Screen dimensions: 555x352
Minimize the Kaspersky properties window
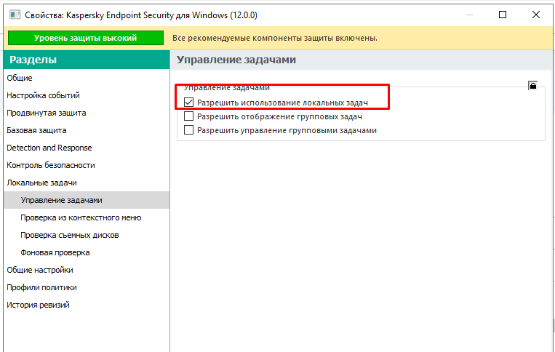pos(470,15)
